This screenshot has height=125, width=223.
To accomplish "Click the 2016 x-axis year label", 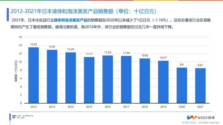I will click(108, 107).
